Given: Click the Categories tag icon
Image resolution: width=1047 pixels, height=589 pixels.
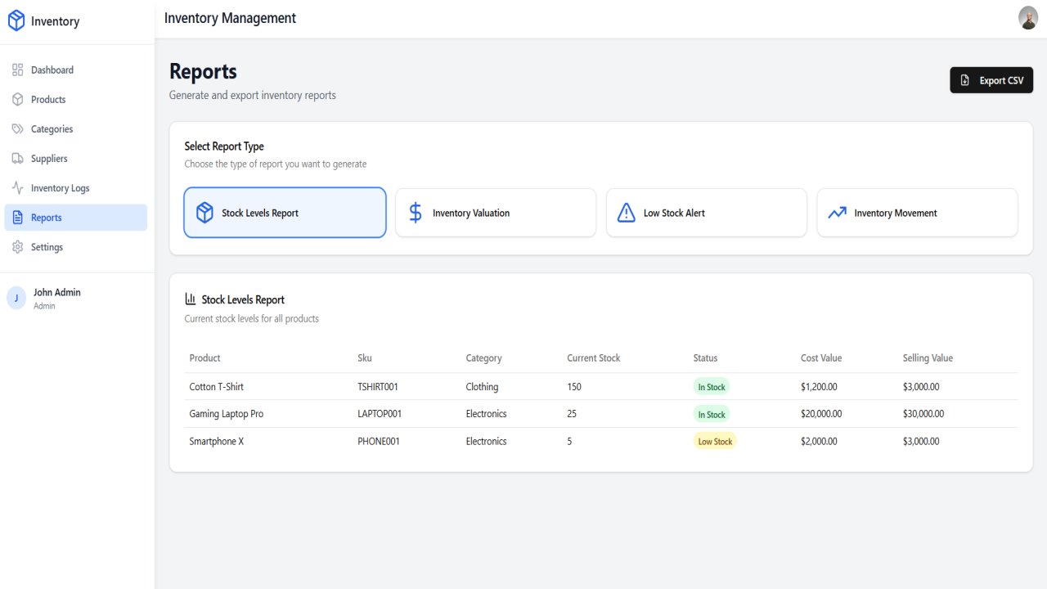Looking at the screenshot, I should [x=17, y=129].
